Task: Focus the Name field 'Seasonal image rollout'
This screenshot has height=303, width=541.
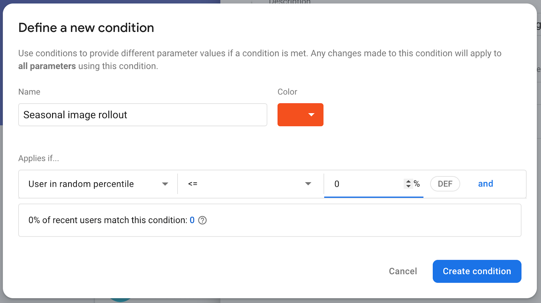Action: pos(142,115)
